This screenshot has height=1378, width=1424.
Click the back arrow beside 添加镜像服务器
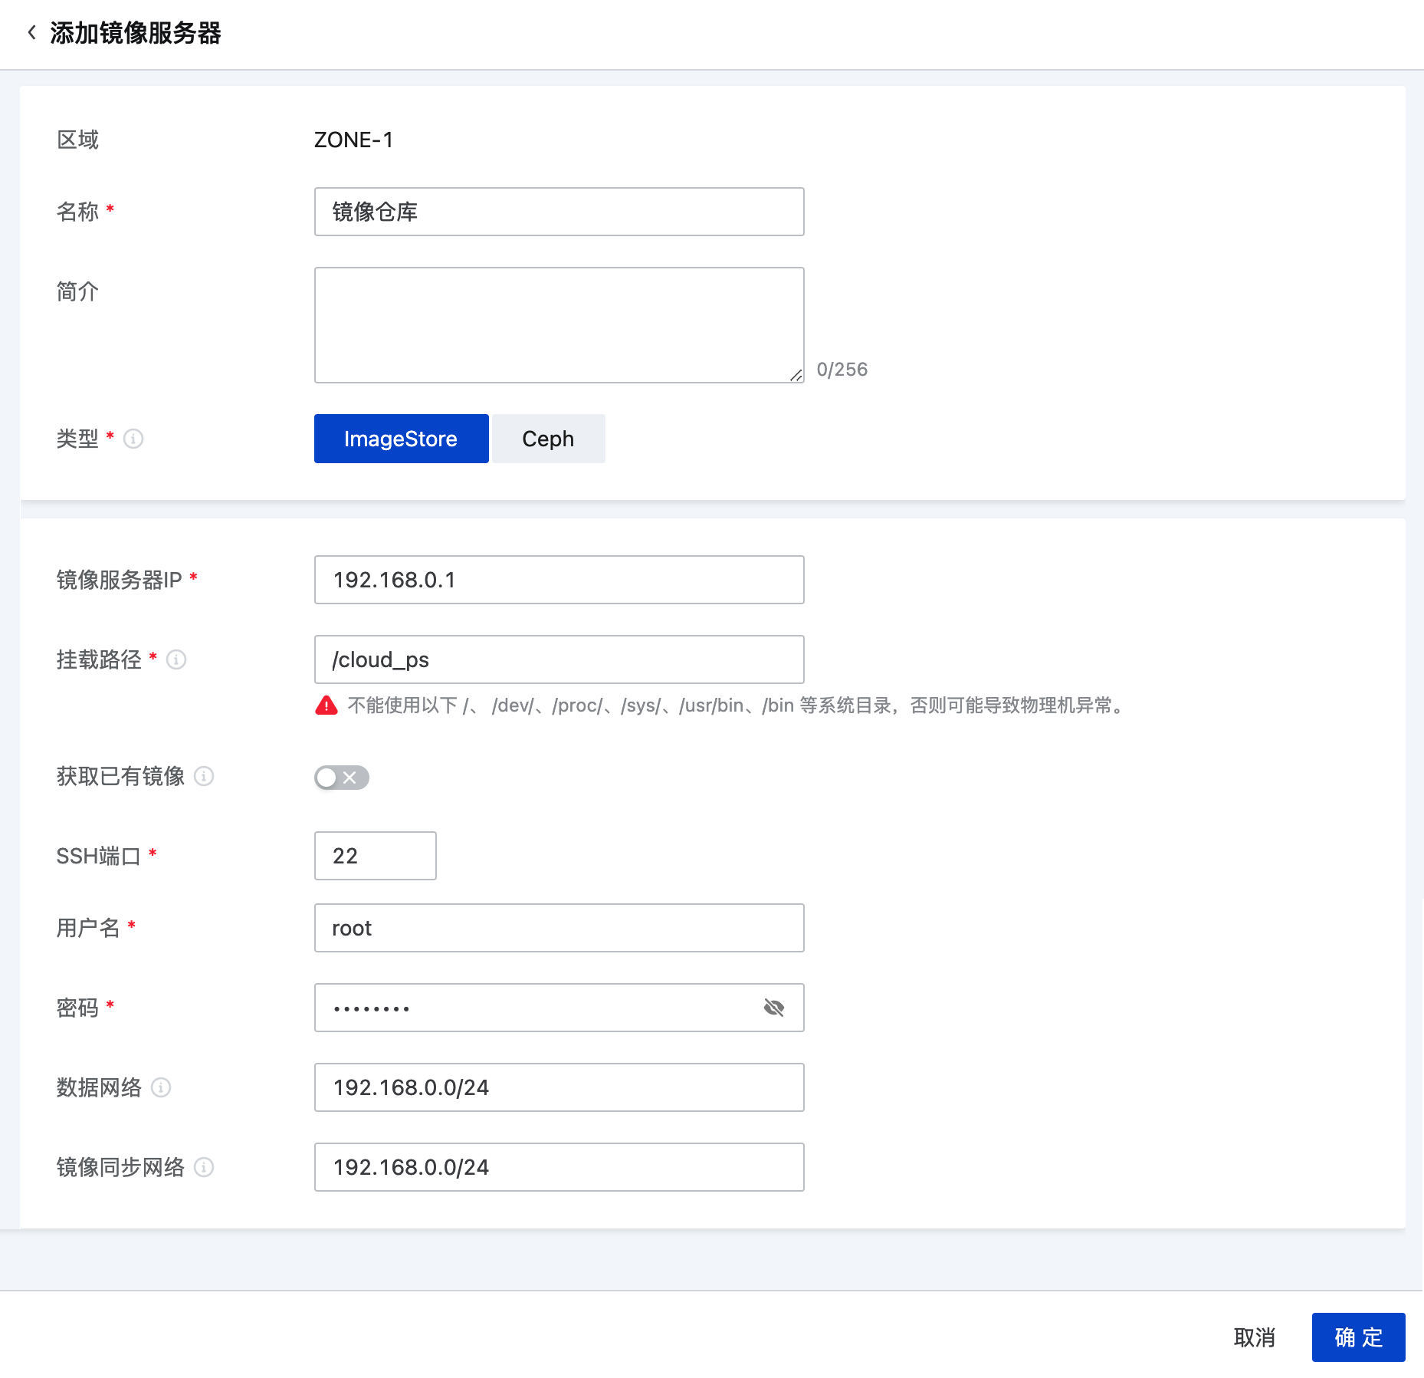(31, 33)
